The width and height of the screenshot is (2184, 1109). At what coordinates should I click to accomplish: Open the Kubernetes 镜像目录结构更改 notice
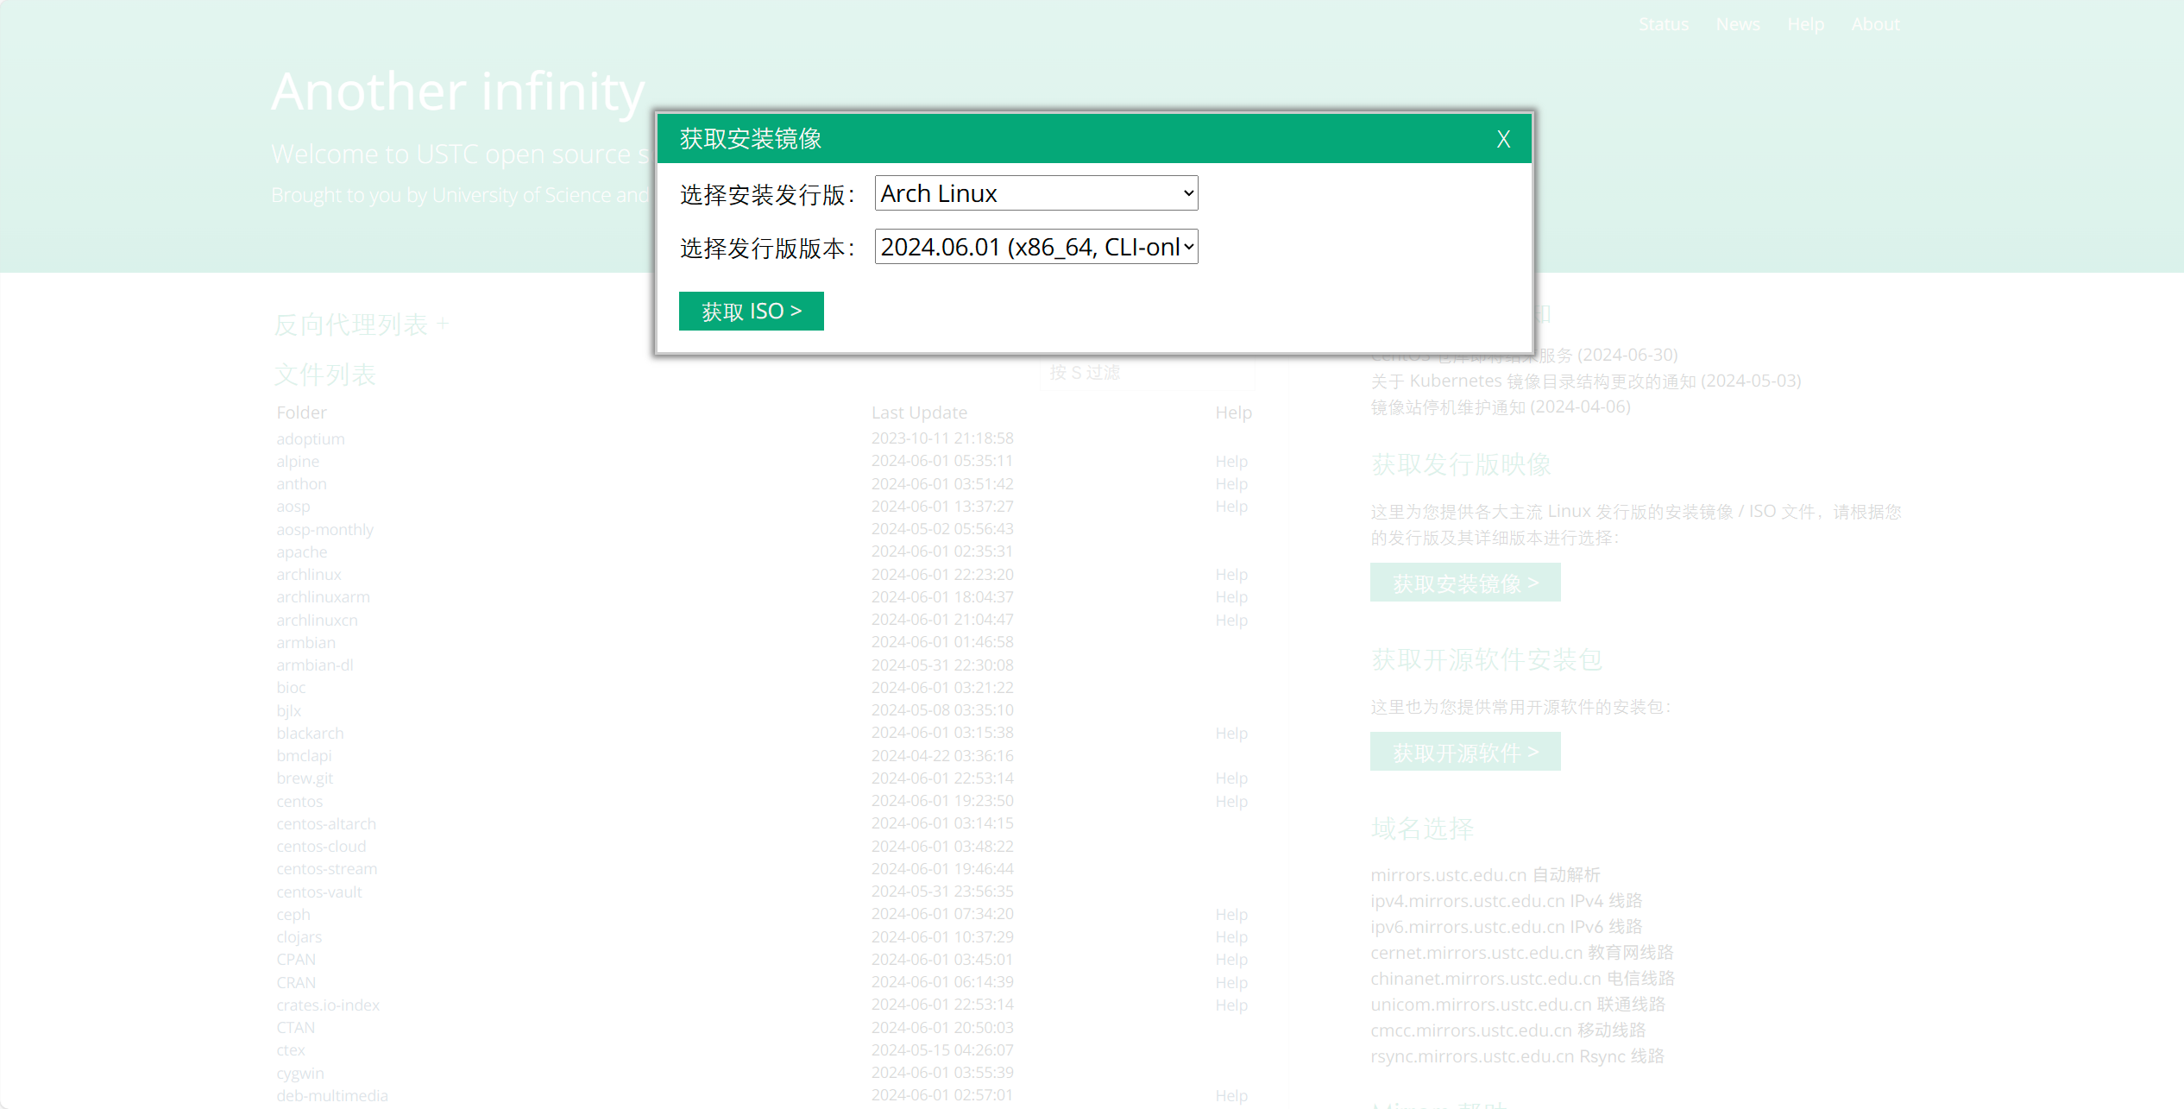1585,381
